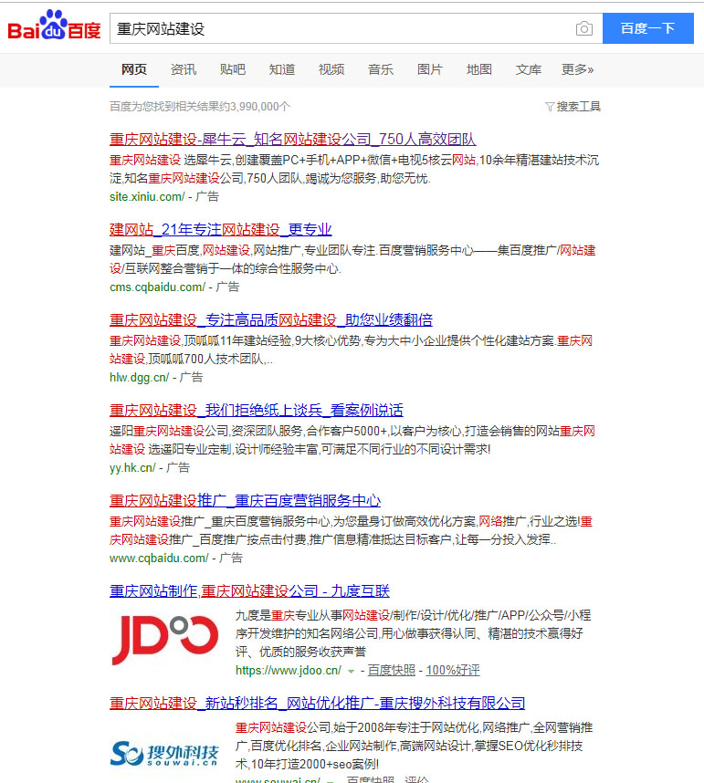The height and width of the screenshot is (783, 704).
Task: Go to the 视频 tab
Action: [x=331, y=69]
